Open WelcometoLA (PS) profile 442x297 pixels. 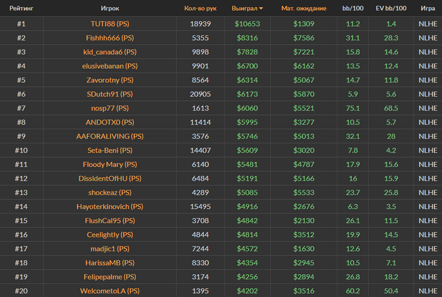coord(110,291)
